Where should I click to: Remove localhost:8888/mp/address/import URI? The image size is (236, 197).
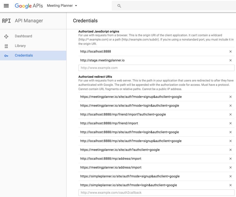click(x=230, y=159)
